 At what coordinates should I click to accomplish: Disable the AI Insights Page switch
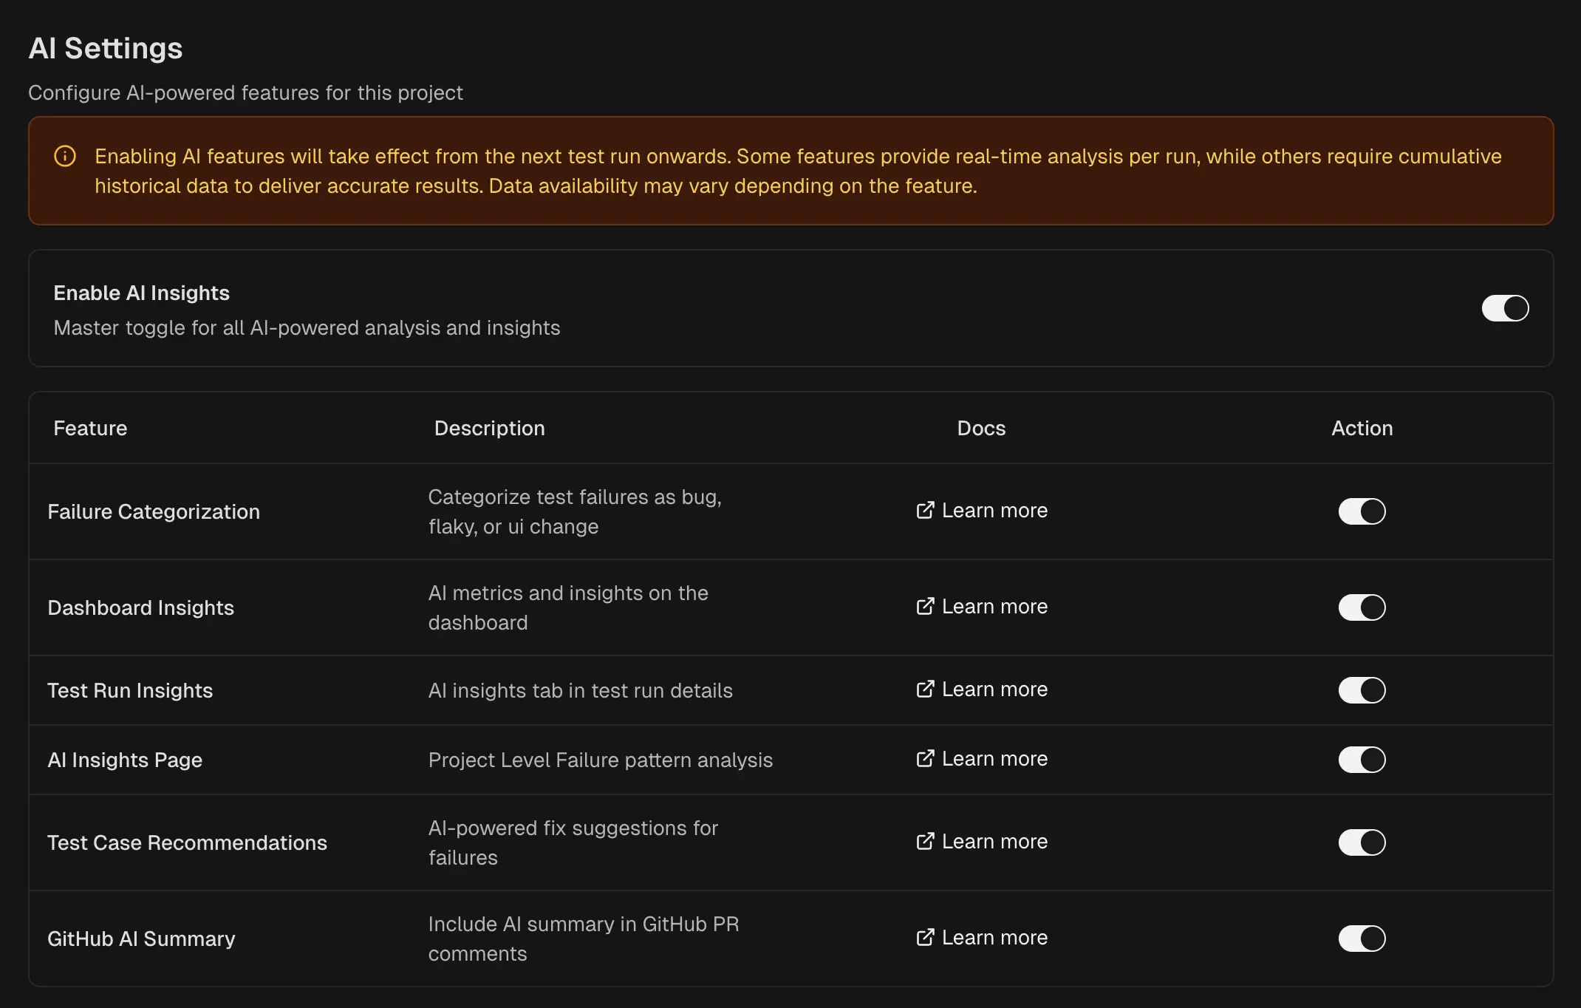click(x=1362, y=760)
